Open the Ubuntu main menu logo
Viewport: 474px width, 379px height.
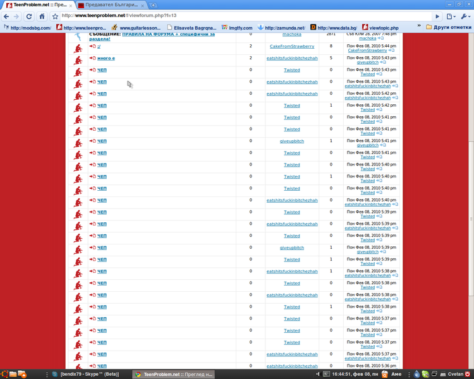4,374
